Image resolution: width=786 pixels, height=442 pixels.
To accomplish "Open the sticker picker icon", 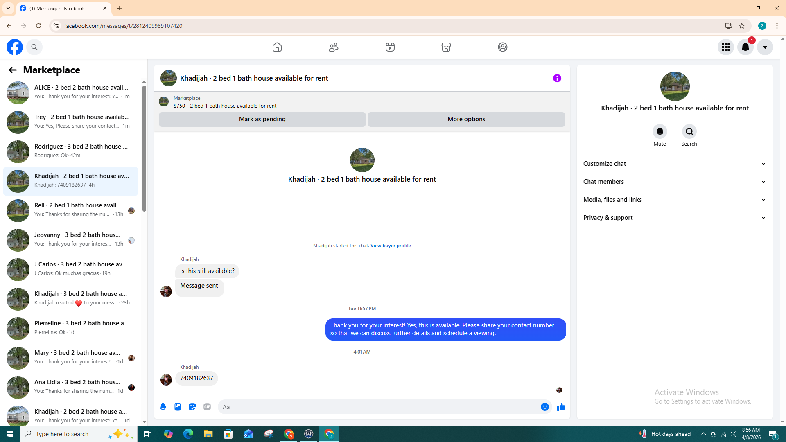I will coord(192,407).
